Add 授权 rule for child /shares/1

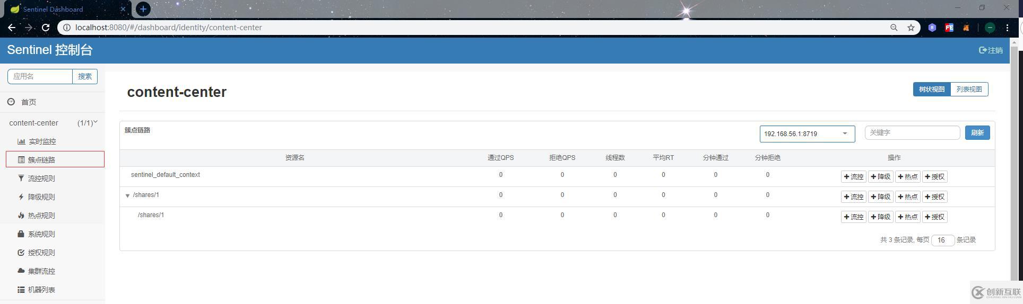935,217
